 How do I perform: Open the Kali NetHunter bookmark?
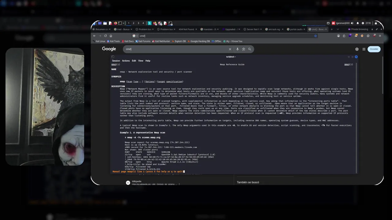click(x=161, y=41)
